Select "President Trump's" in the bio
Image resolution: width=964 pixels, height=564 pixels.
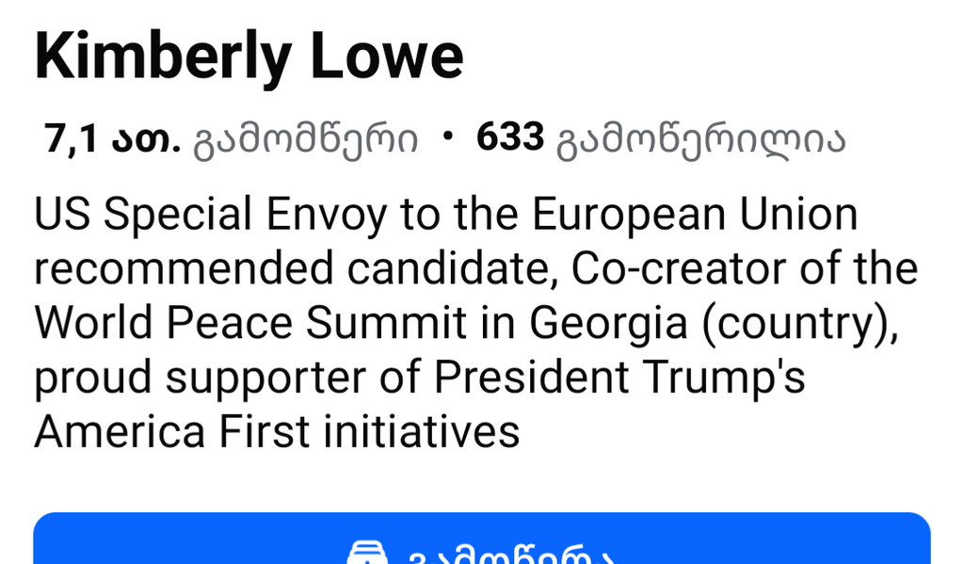point(619,377)
